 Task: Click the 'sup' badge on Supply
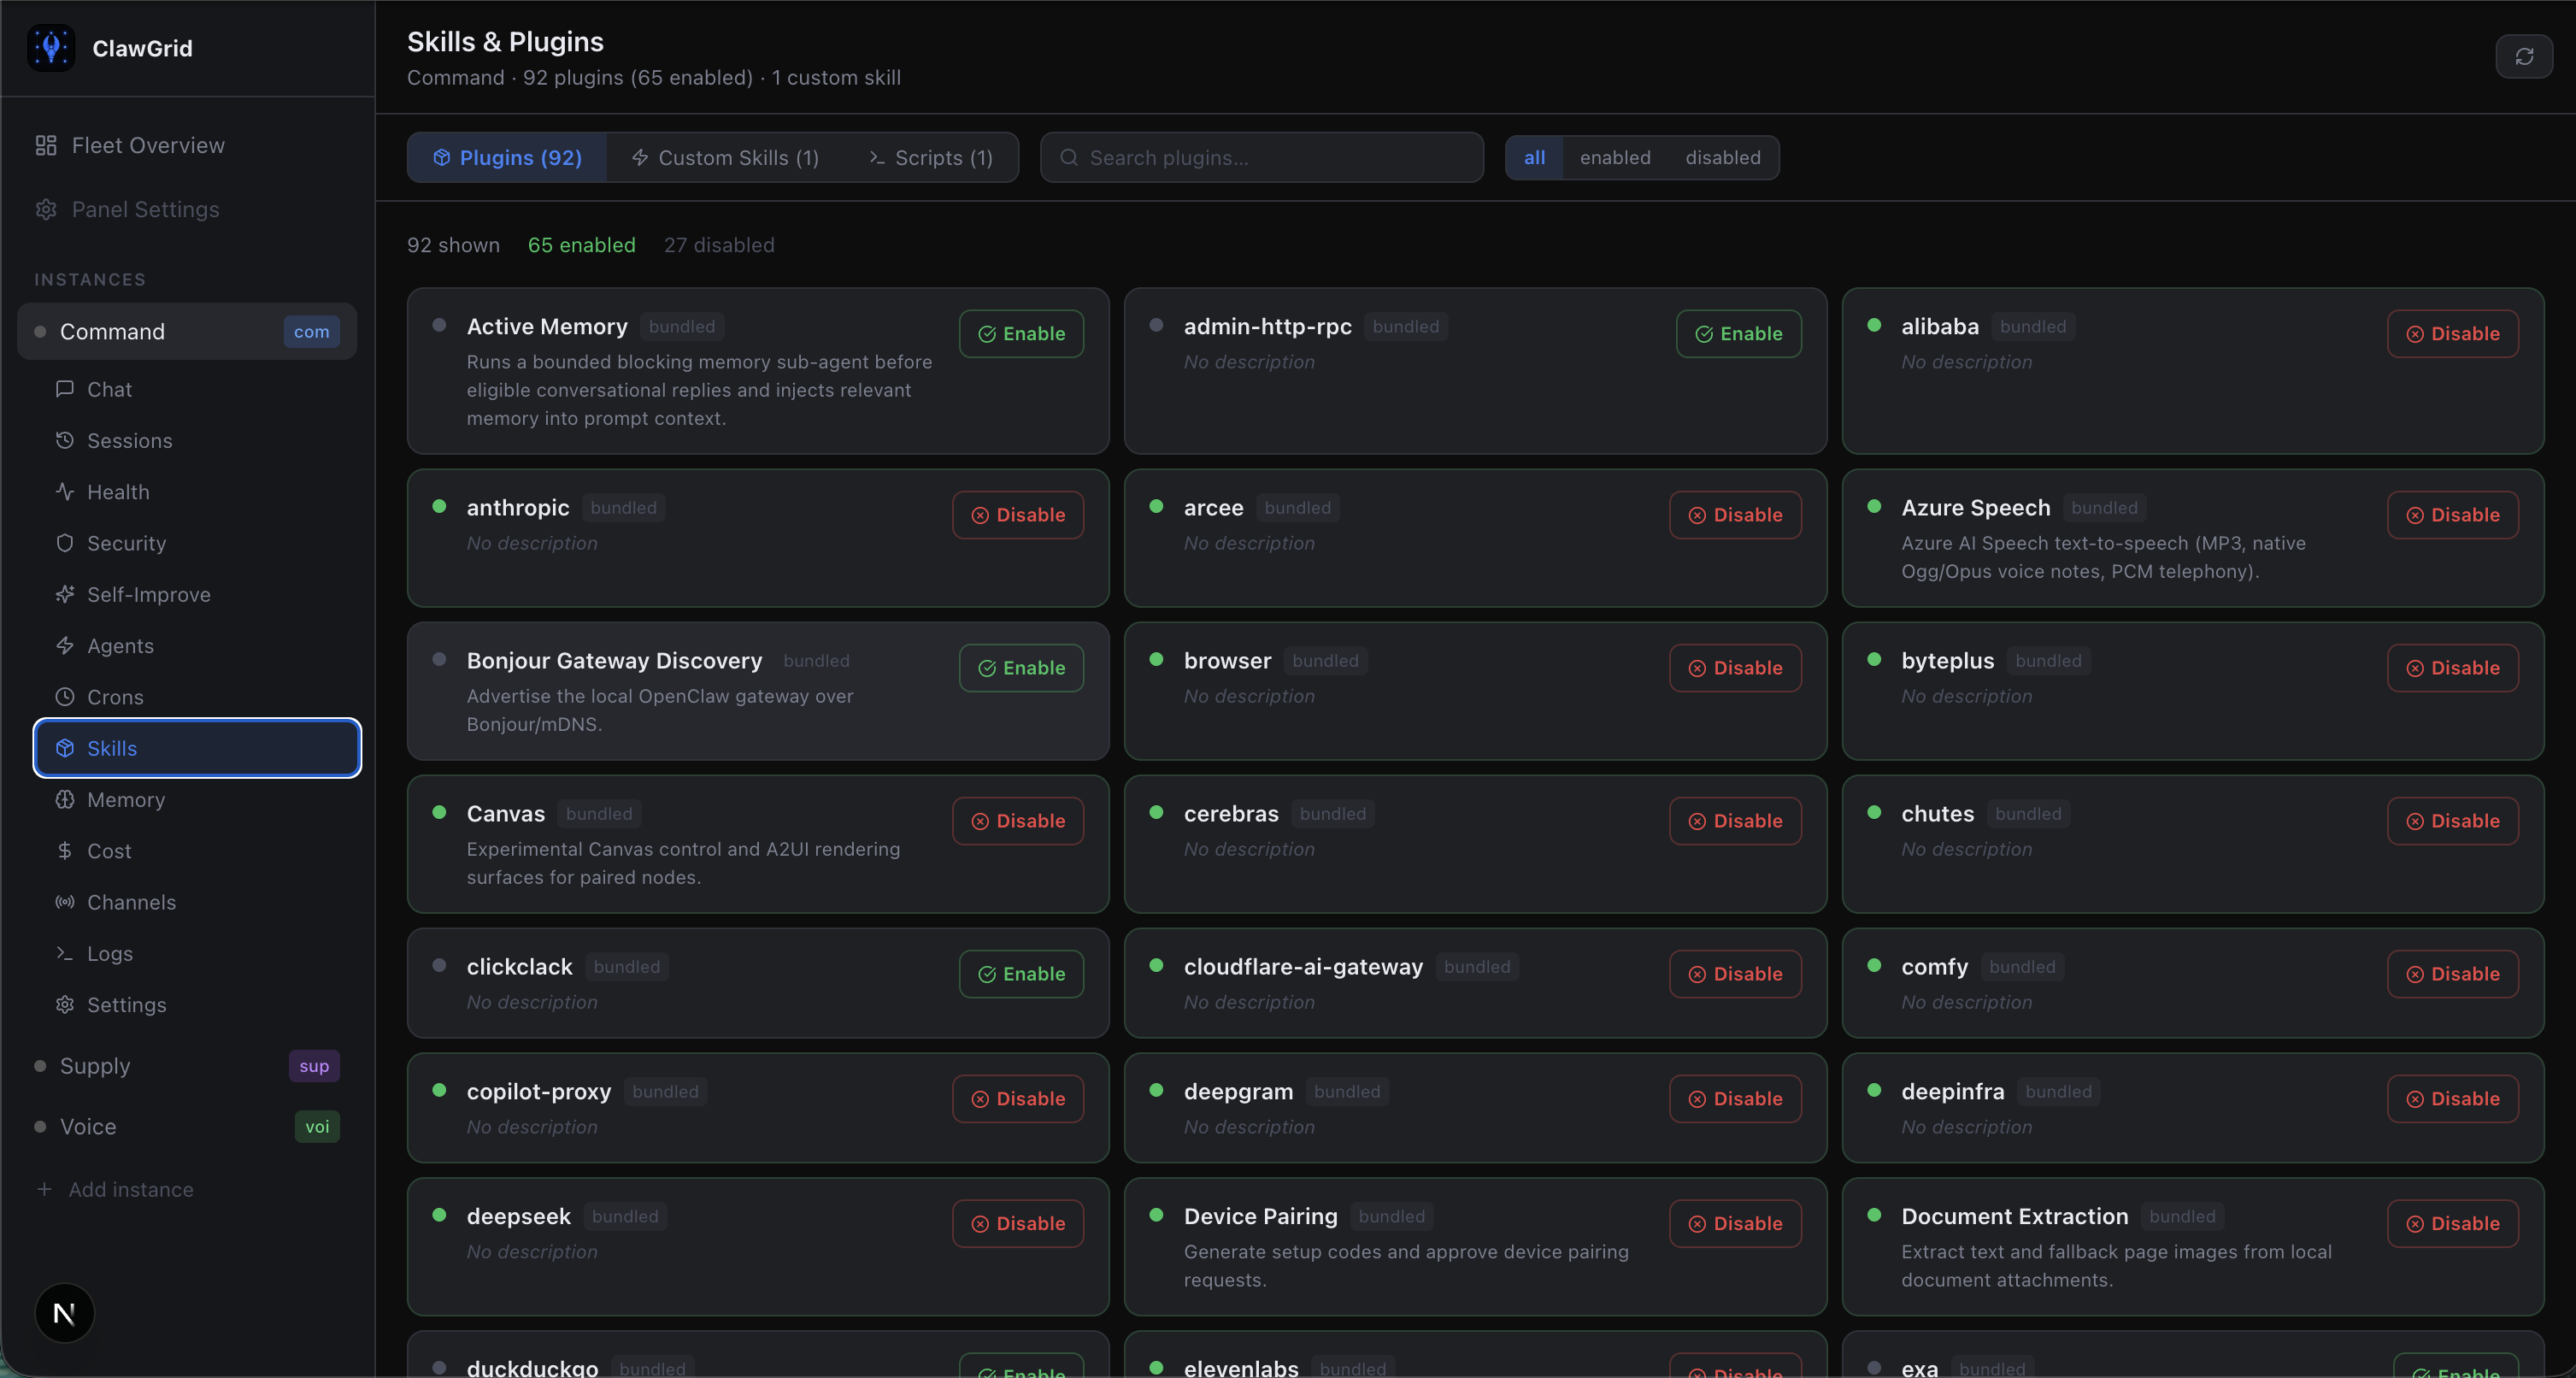coord(314,1066)
